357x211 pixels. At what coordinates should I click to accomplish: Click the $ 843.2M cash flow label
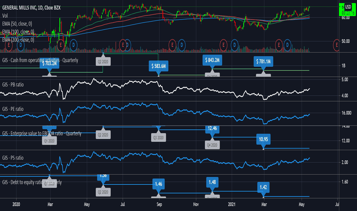(212, 60)
